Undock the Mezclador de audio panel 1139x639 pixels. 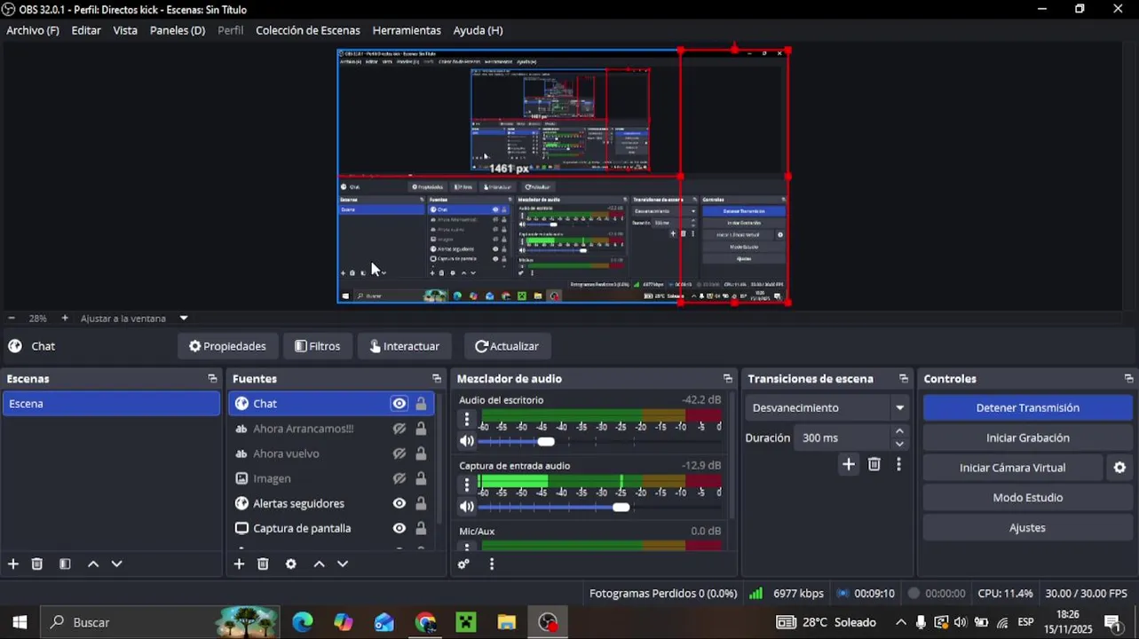pyautogui.click(x=728, y=379)
